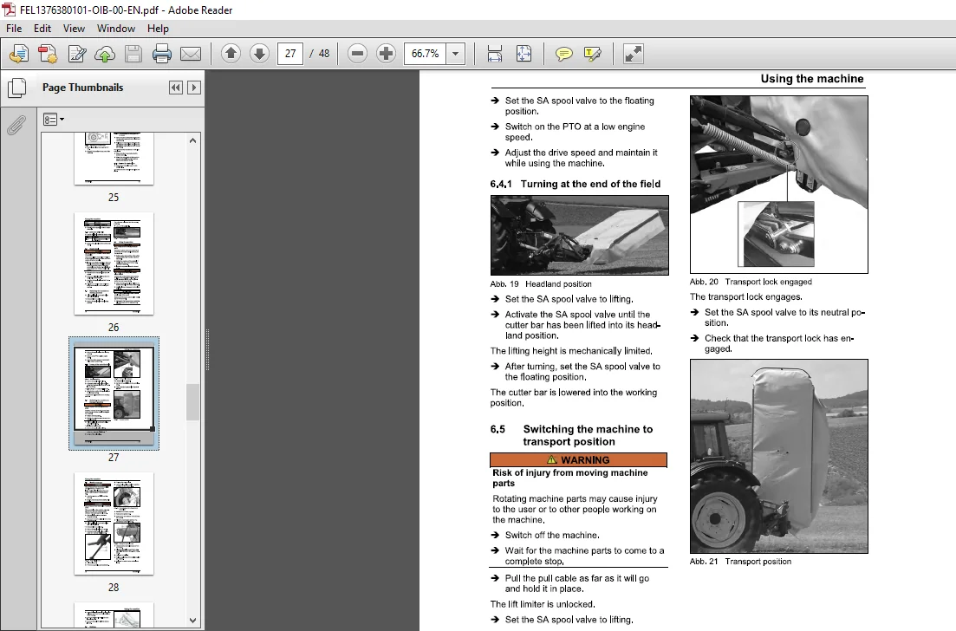Click text "The lifting height is mechanically limited."
The height and width of the screenshot is (631, 956).
571,351
